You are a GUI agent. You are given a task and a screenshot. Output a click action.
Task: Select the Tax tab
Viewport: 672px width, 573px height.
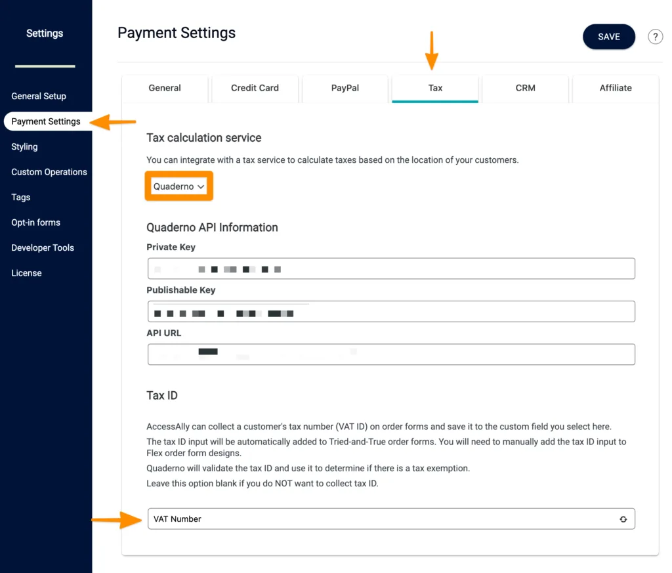[435, 88]
